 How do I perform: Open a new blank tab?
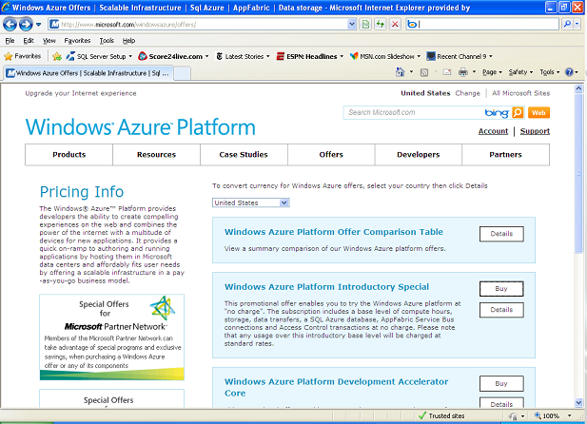pyautogui.click(x=183, y=73)
